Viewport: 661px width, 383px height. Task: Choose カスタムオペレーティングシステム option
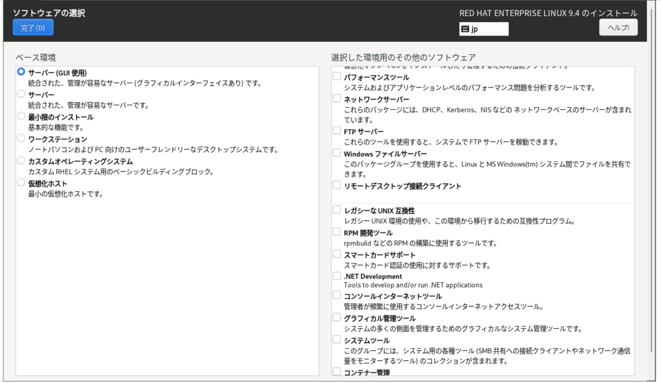[x=22, y=160]
